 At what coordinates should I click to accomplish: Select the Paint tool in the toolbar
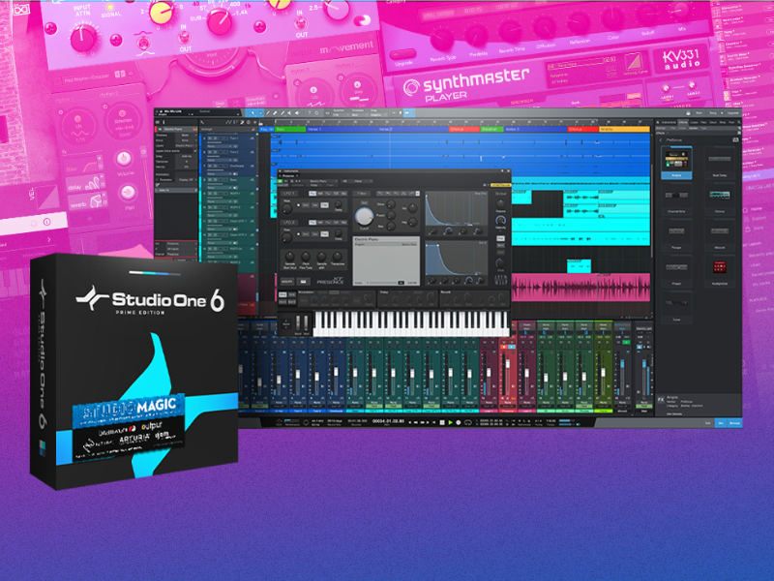[x=283, y=113]
